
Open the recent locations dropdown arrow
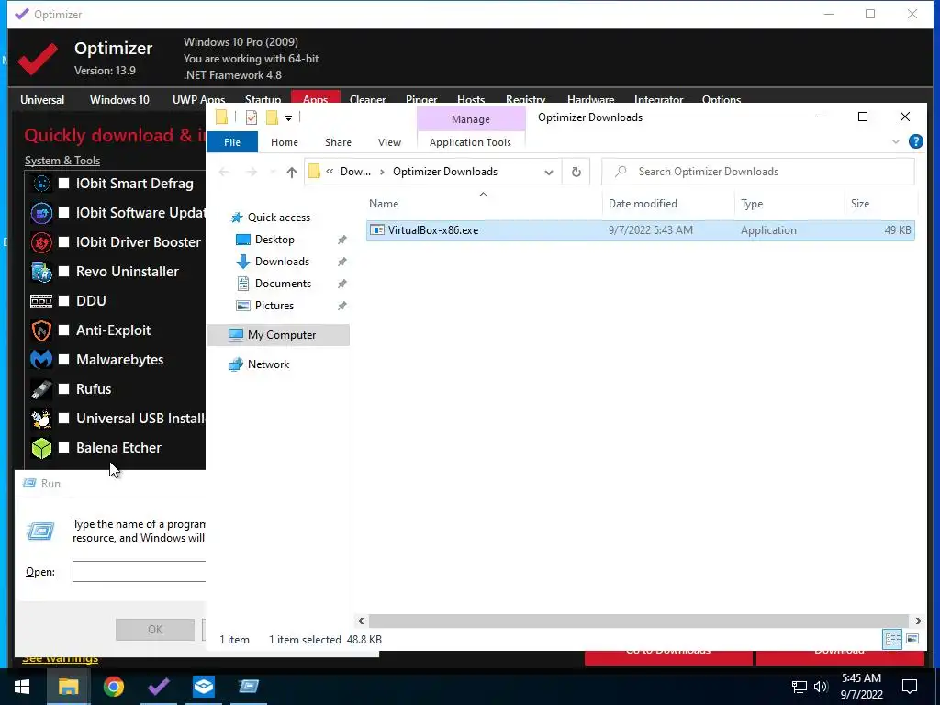click(x=273, y=172)
